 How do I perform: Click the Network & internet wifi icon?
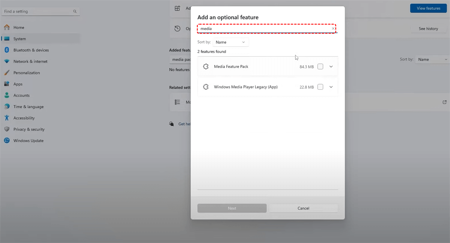(x=7, y=61)
